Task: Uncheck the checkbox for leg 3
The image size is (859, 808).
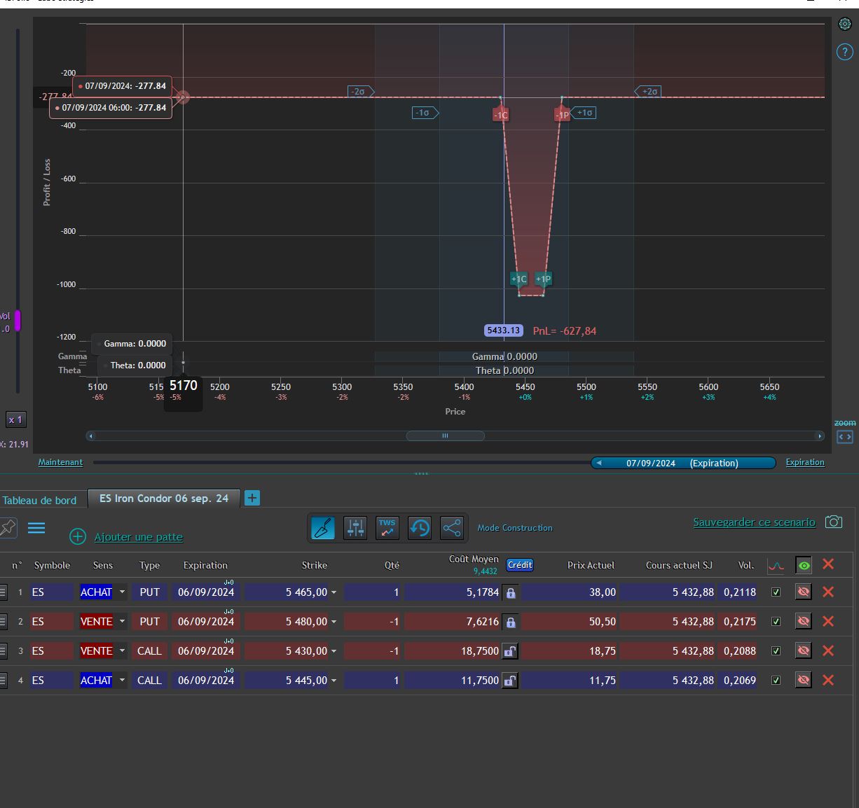Action: pyautogui.click(x=776, y=651)
